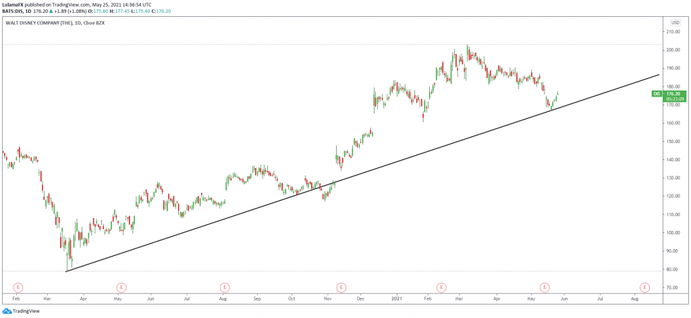
Task: Click the 05:23:09 bar countdown timer
Action: (675, 99)
